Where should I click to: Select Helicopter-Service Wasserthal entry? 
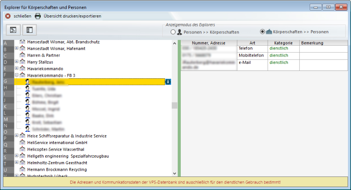point(56,149)
